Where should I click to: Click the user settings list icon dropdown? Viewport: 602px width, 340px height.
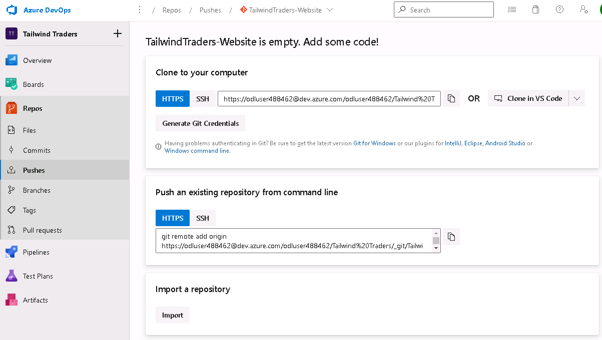[511, 9]
